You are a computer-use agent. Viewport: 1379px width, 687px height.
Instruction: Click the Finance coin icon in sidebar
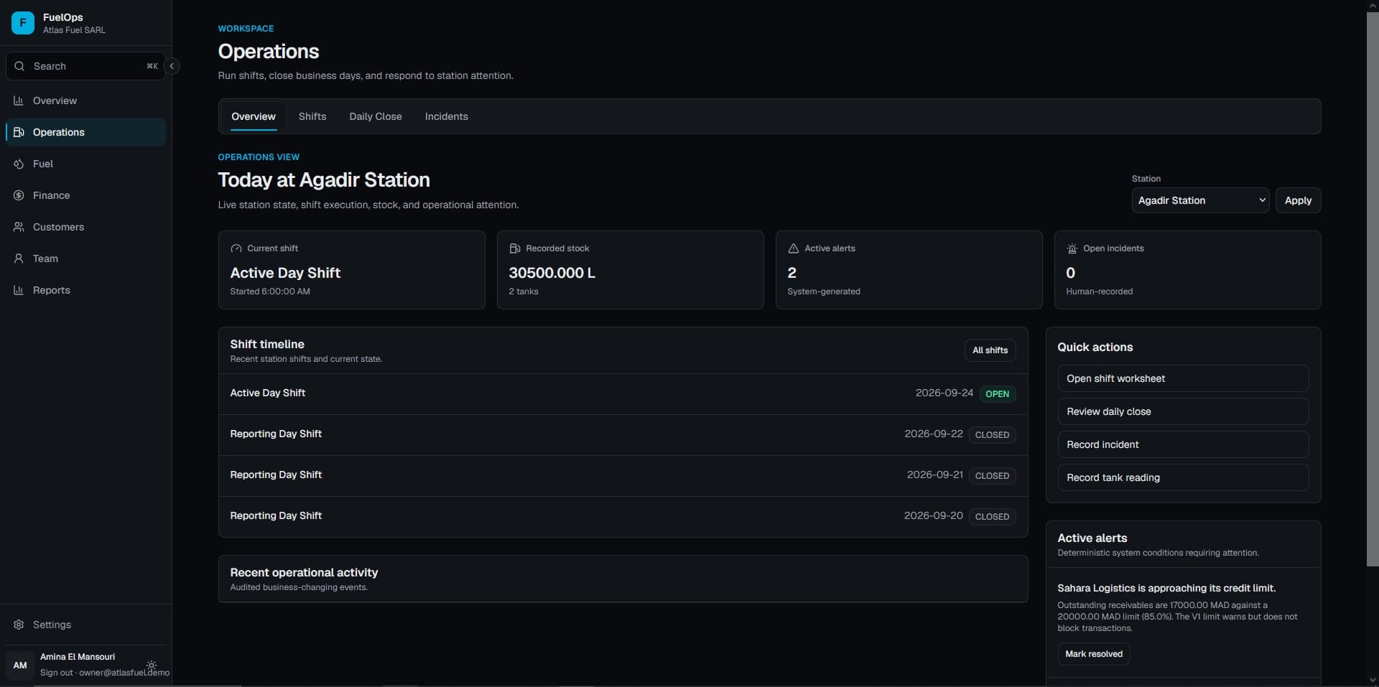(x=19, y=195)
